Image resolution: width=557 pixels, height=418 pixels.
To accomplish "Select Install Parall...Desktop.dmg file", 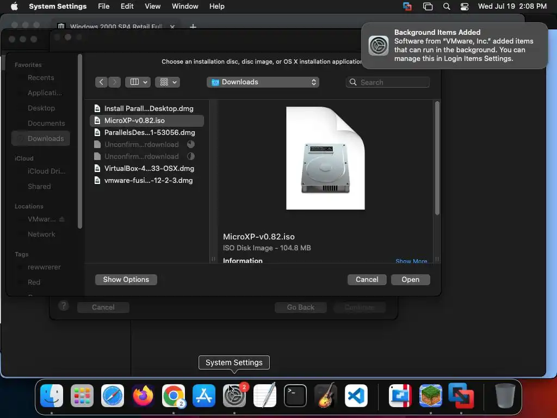I will pyautogui.click(x=147, y=108).
